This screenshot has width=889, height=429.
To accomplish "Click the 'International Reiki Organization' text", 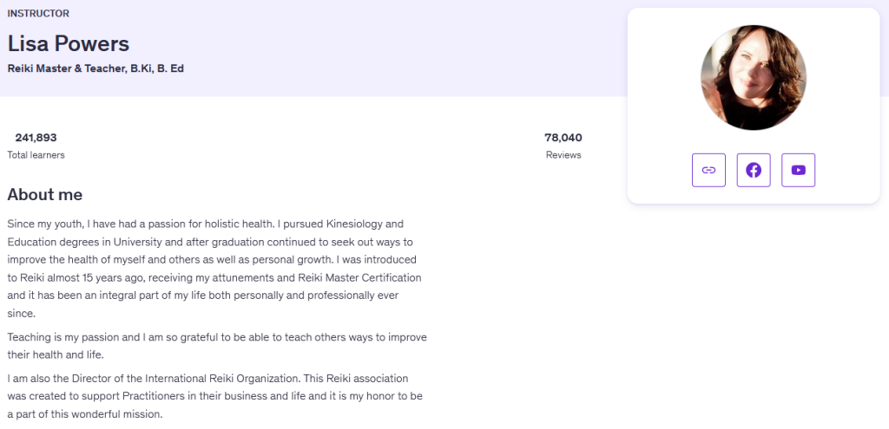I will (262, 379).
